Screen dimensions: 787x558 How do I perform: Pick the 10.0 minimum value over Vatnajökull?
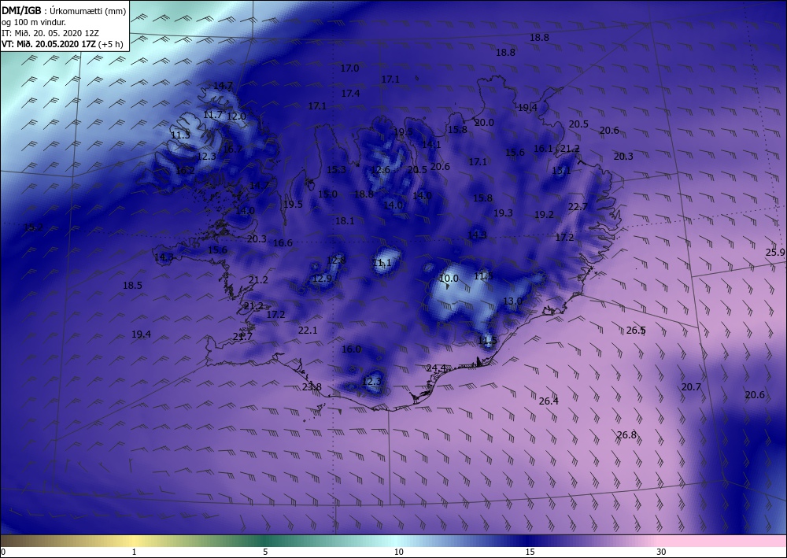click(x=449, y=279)
